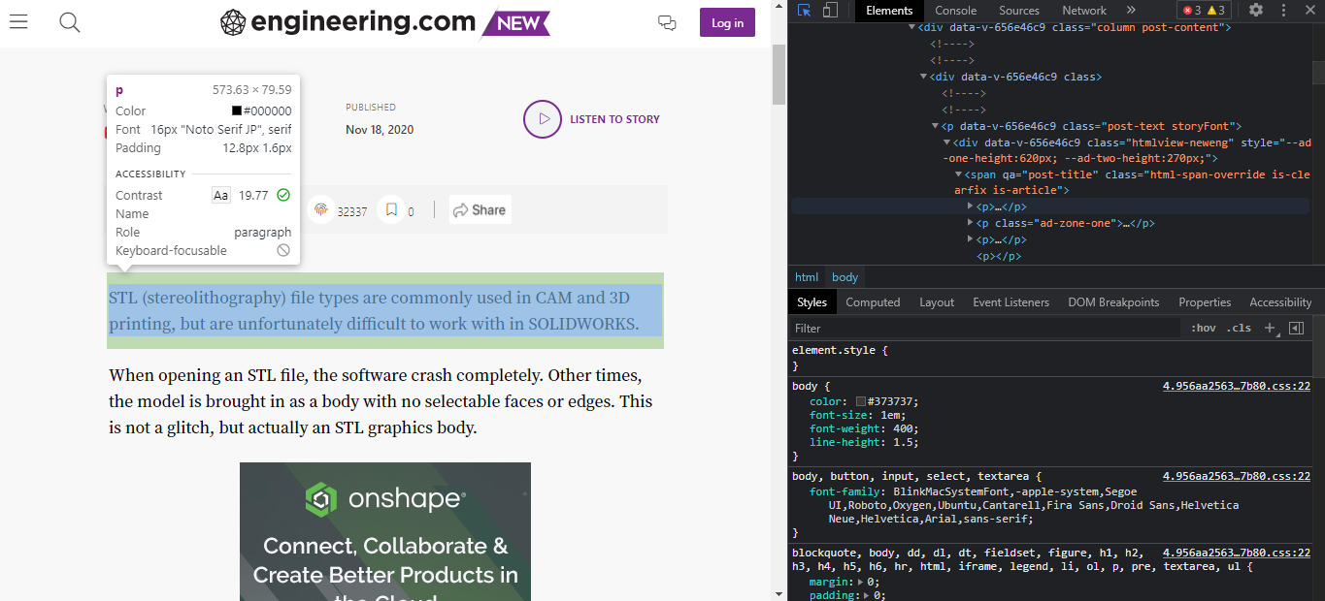Screen dimensions: 1325x601
Task: Open the Event Listeners pane tab
Action: coord(1011,302)
